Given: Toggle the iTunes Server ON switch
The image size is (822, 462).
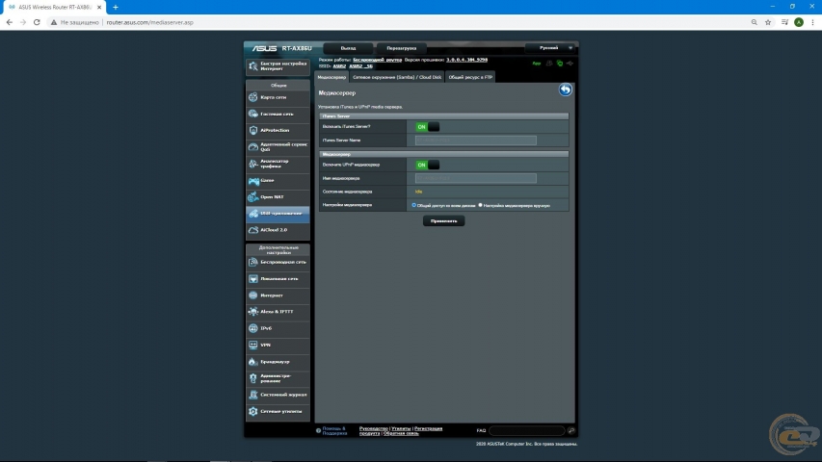Looking at the screenshot, I should point(427,127).
